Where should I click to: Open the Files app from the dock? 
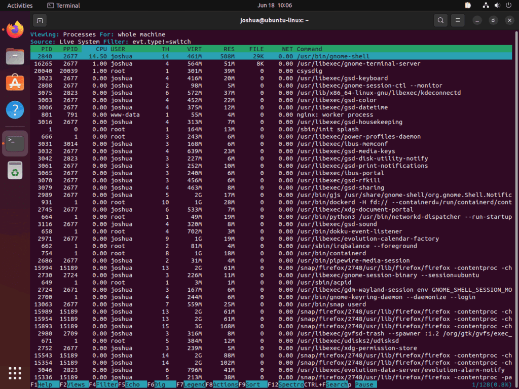(15, 57)
